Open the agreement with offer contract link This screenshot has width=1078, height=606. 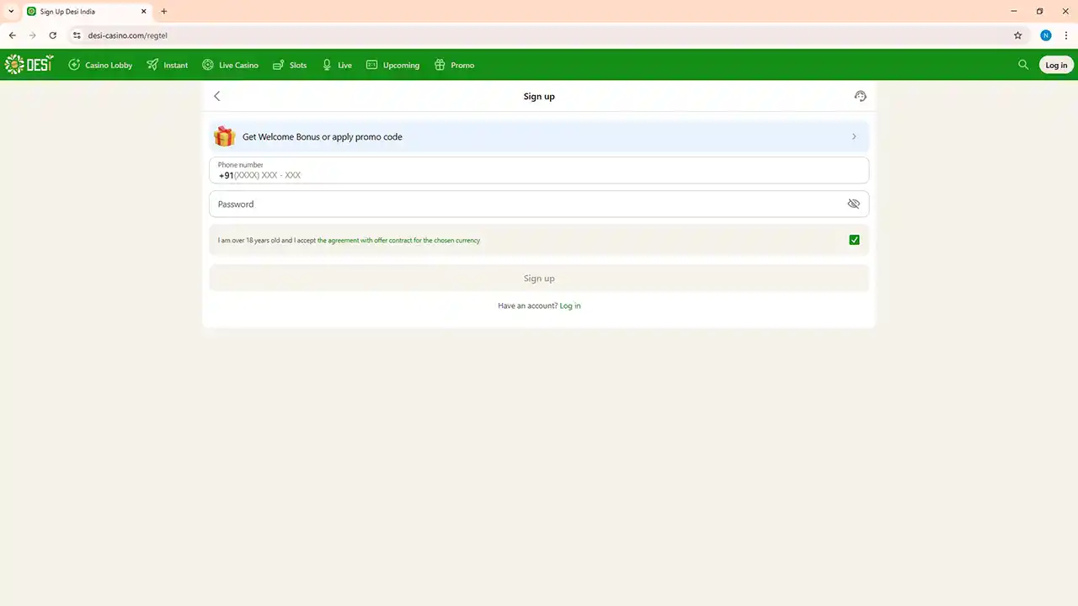coord(398,241)
